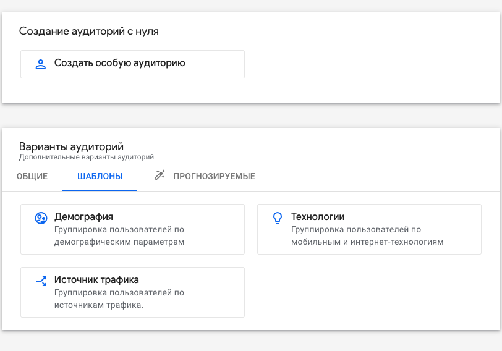Select the Источник трафика template title
Image resolution: width=502 pixels, height=351 pixels.
[96, 280]
